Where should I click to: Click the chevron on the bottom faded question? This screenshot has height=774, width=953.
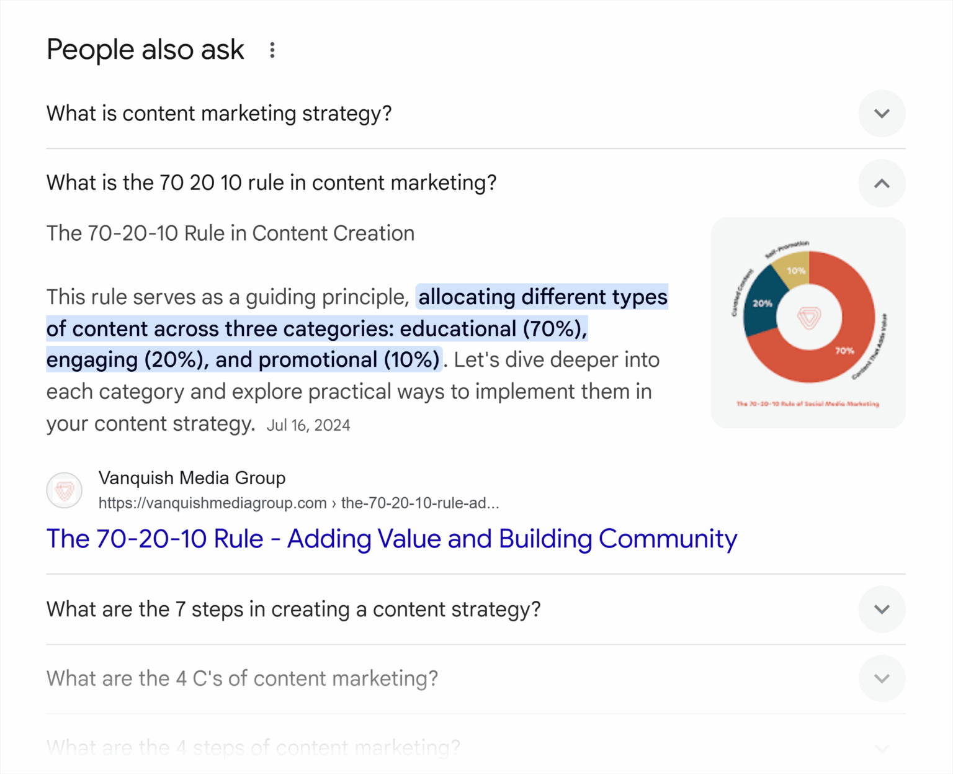point(882,748)
